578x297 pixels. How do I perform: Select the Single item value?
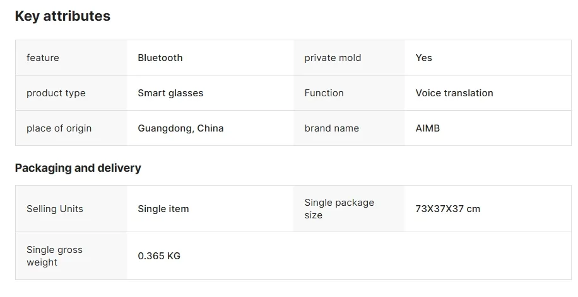point(163,209)
